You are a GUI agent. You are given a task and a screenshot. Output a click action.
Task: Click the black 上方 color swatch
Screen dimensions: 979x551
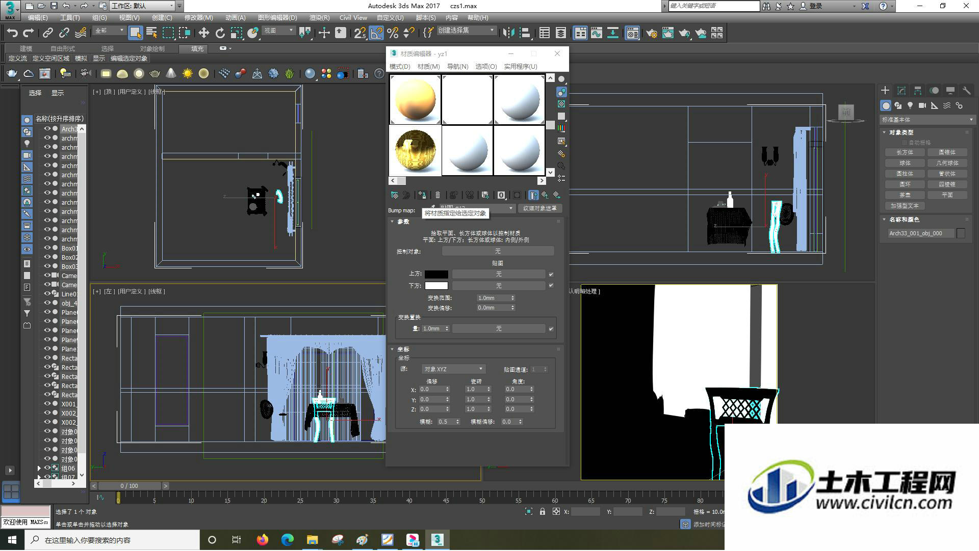click(x=436, y=274)
